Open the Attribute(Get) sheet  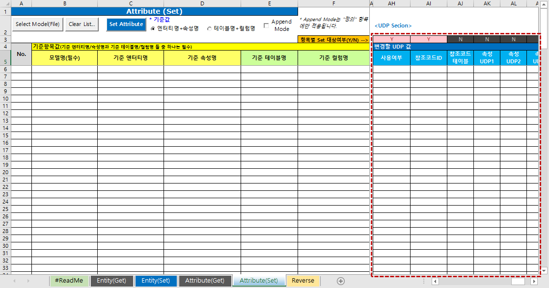pos(205,280)
